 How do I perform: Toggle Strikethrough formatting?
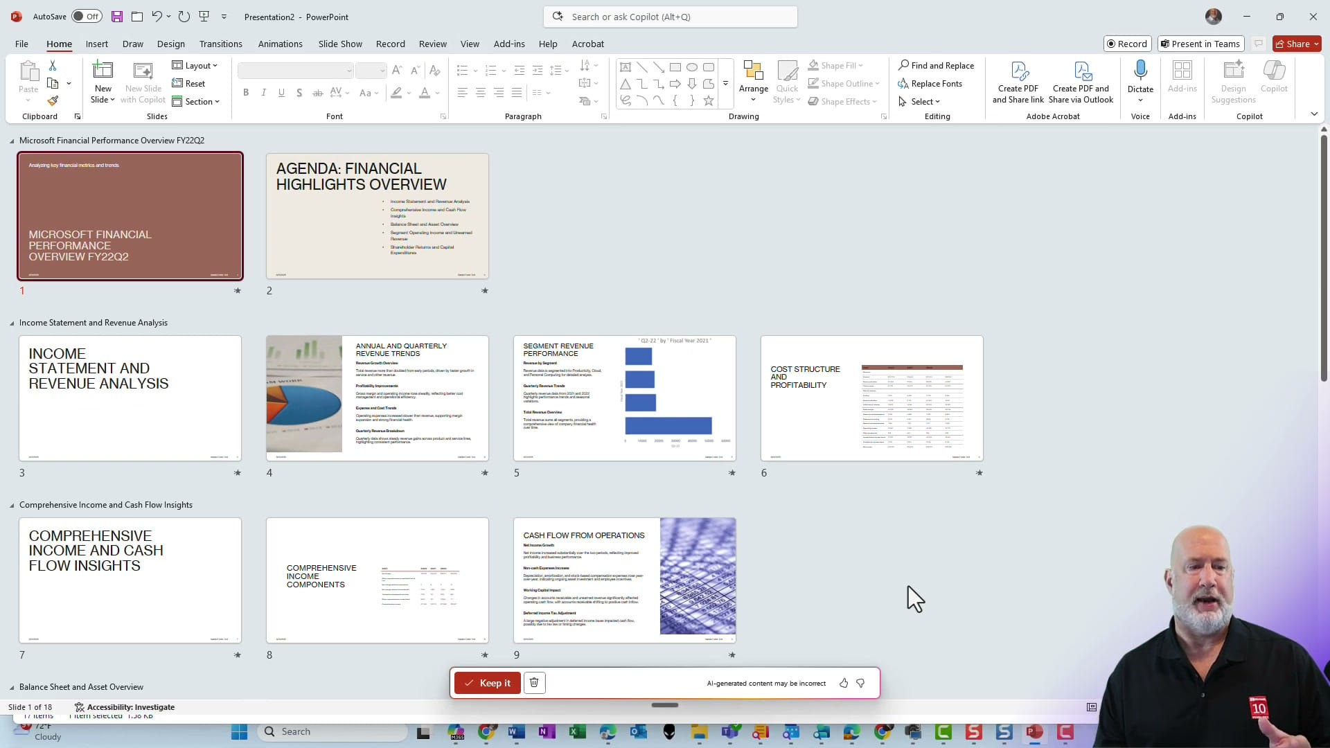click(x=318, y=92)
